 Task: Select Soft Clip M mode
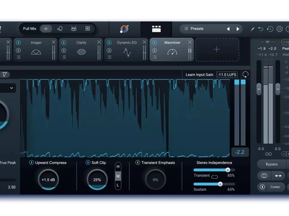(118, 176)
